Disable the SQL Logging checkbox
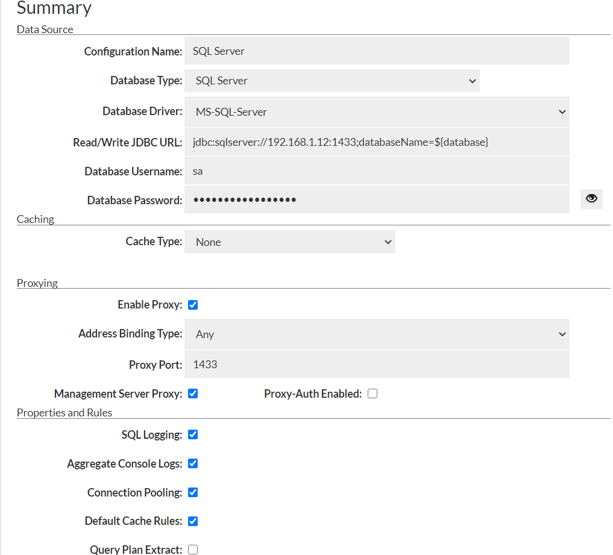613x555 pixels. point(193,434)
